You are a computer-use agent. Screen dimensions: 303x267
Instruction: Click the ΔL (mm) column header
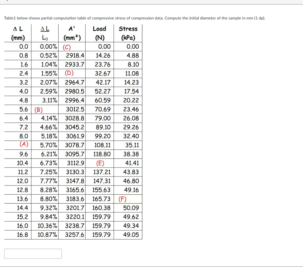tap(17, 33)
